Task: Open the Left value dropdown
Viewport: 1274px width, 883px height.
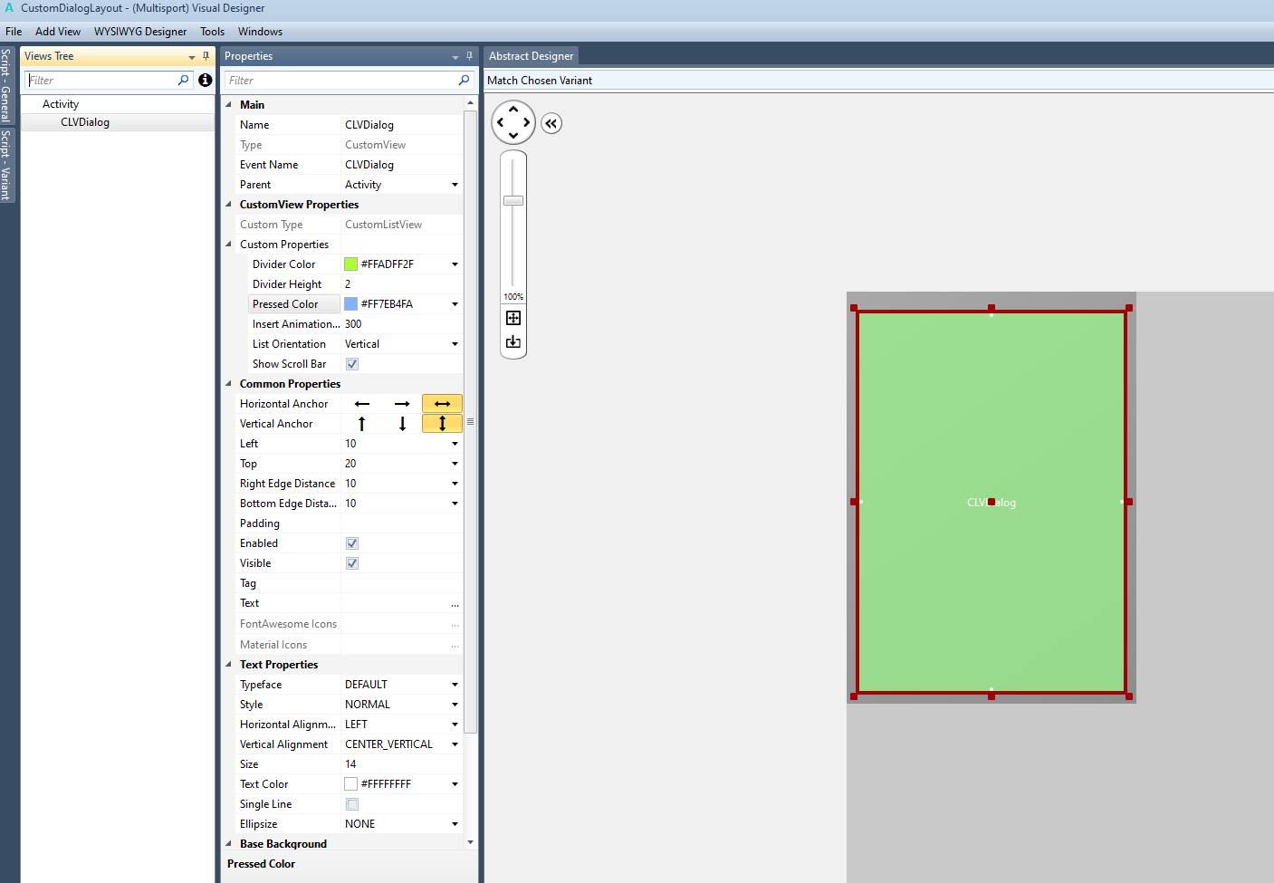Action: (x=455, y=444)
